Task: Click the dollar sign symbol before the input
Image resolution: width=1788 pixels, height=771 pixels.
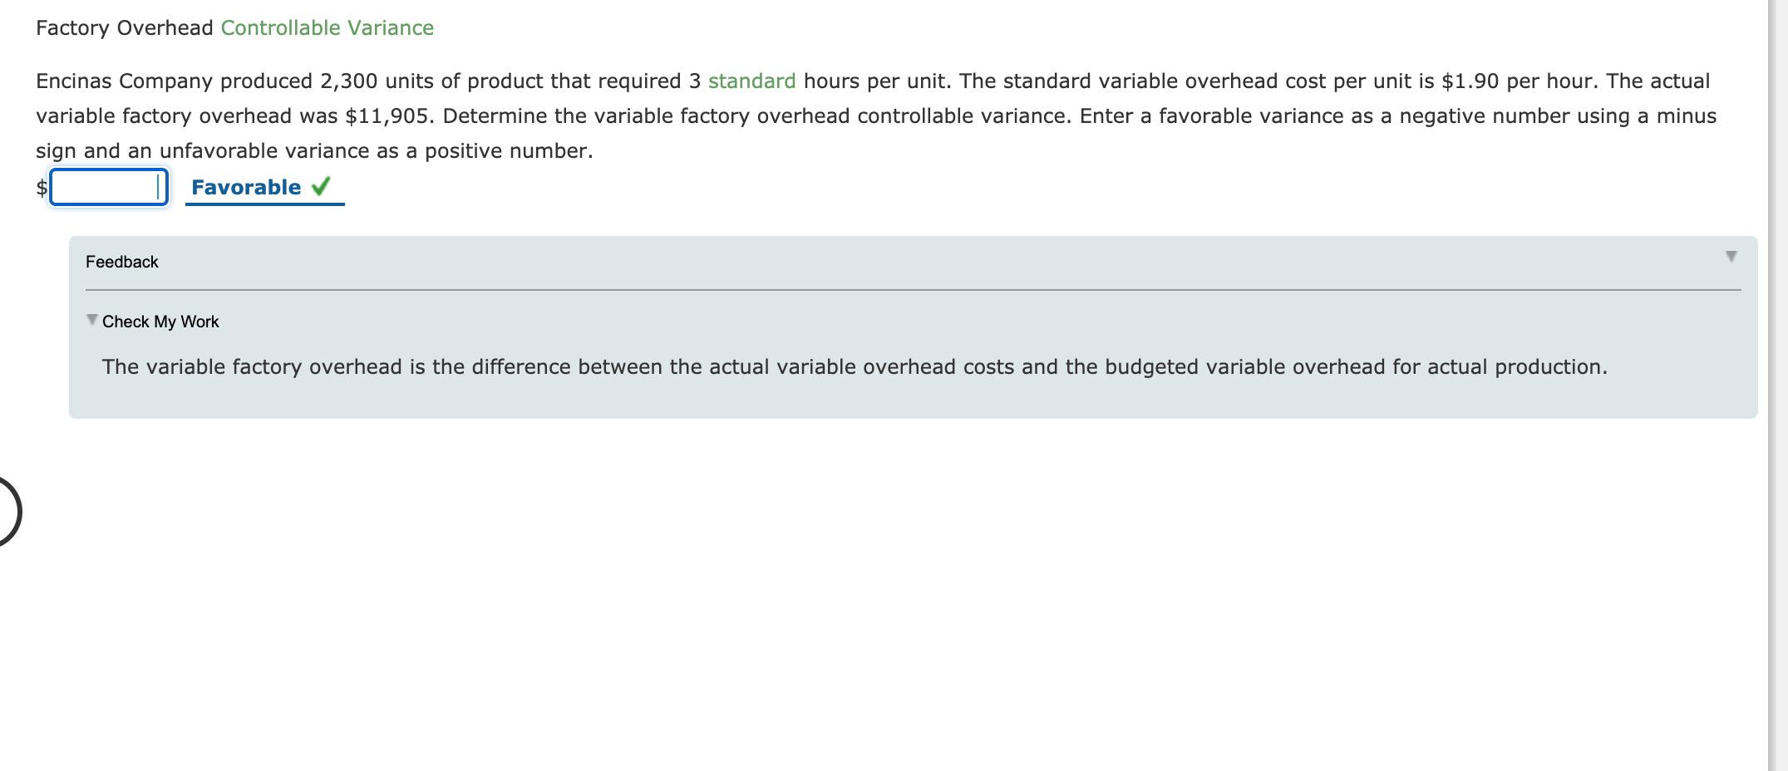Action: [x=41, y=188]
